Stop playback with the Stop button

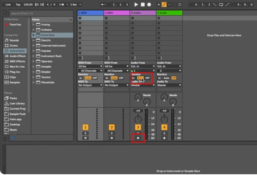tap(143, 5)
